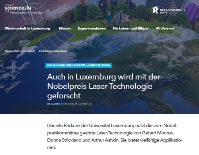Select Experimentieren in the navigation bar
The image size is (199, 155).
click(92, 29)
